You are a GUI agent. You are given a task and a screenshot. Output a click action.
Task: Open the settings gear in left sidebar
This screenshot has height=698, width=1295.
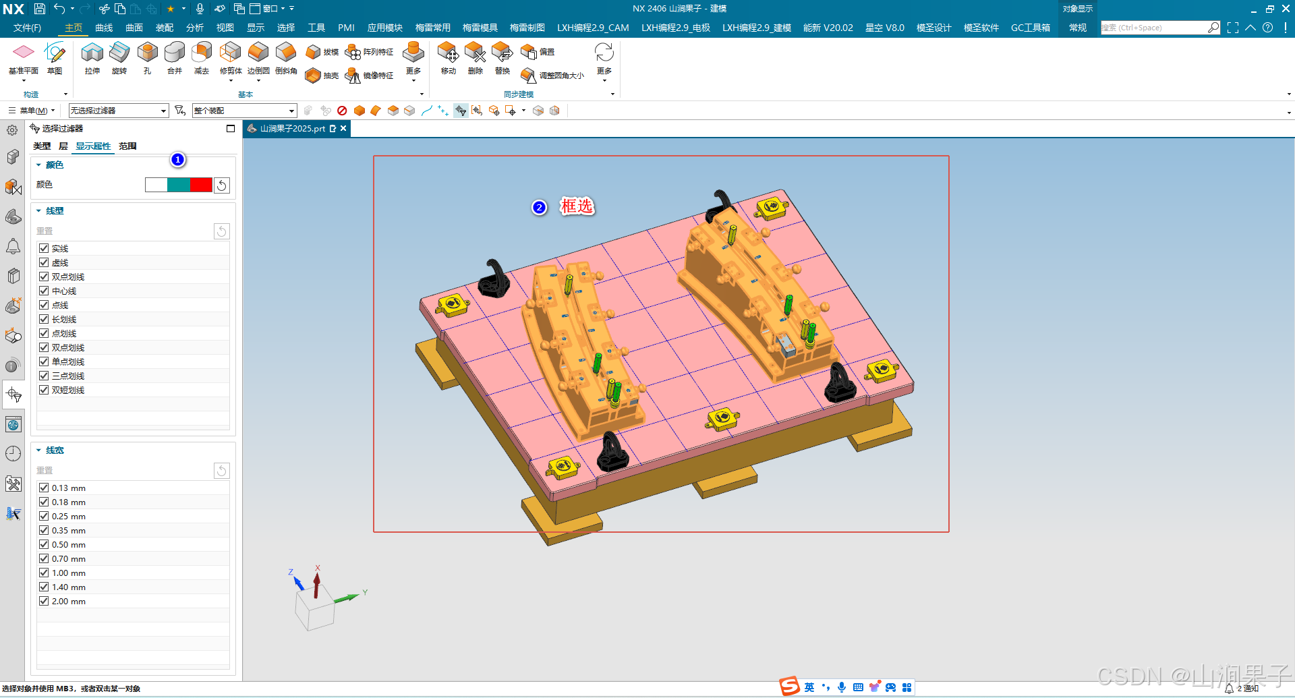coord(12,130)
